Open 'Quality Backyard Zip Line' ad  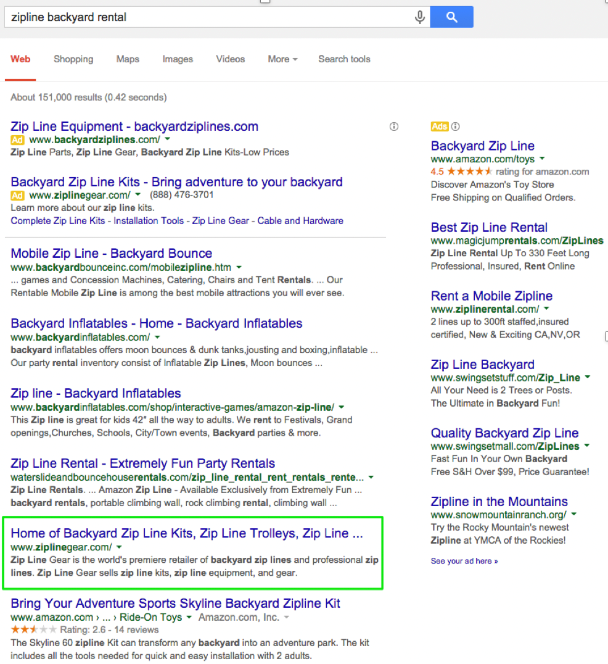[x=505, y=433]
